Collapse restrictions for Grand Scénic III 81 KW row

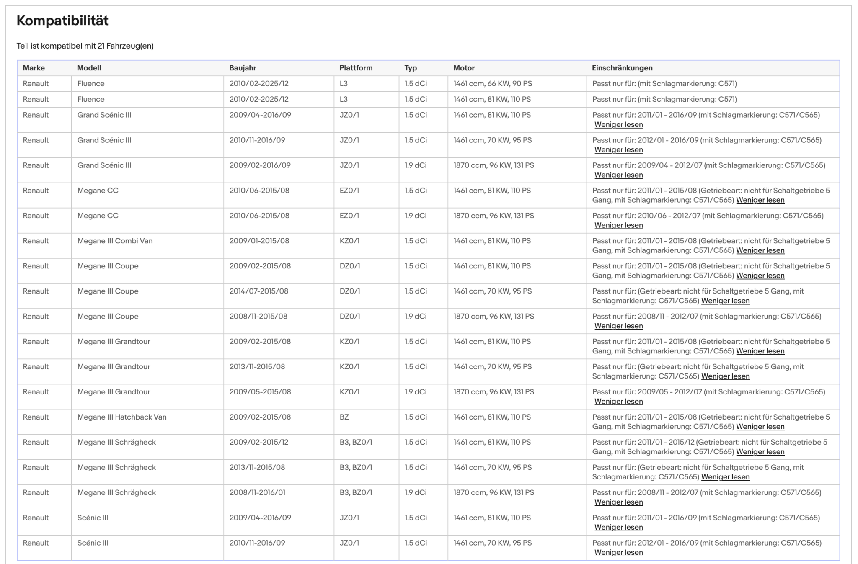[x=618, y=125]
